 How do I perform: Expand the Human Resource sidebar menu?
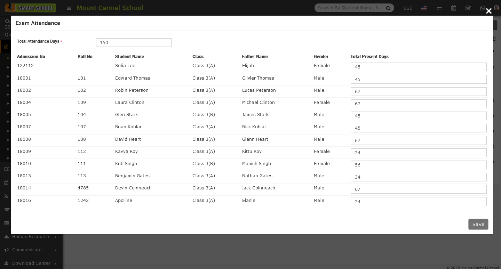[x=31, y=236]
